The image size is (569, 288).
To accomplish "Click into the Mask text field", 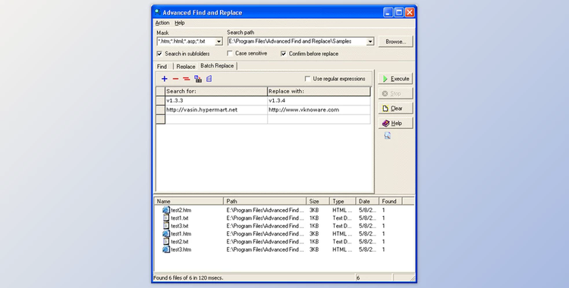I will (x=186, y=42).
